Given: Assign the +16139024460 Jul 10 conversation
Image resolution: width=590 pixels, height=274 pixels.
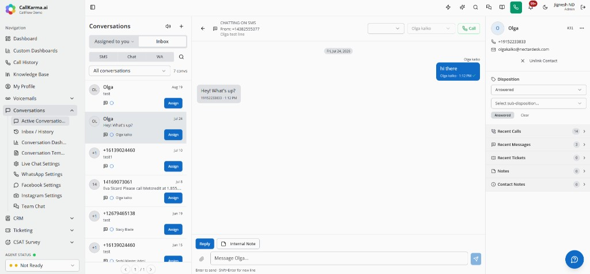Looking at the screenshot, I should point(173,167).
